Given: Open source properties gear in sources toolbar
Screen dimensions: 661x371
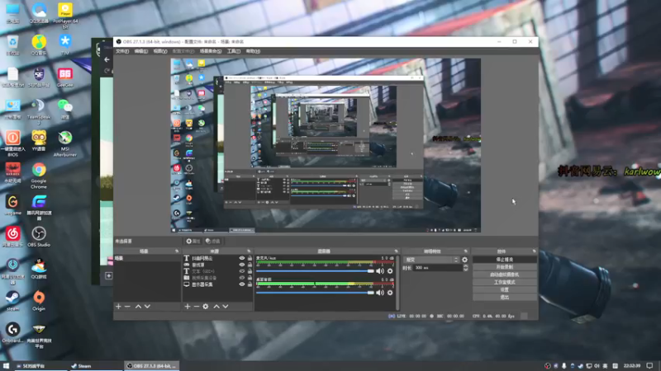Looking at the screenshot, I should click(x=205, y=306).
